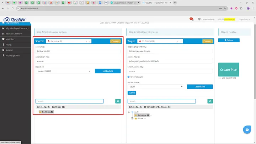Viewport: 256px width, 144px height.
Task: Click the target Connect button
Action: coord(208,41)
